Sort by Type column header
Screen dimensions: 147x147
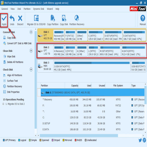(138, 86)
